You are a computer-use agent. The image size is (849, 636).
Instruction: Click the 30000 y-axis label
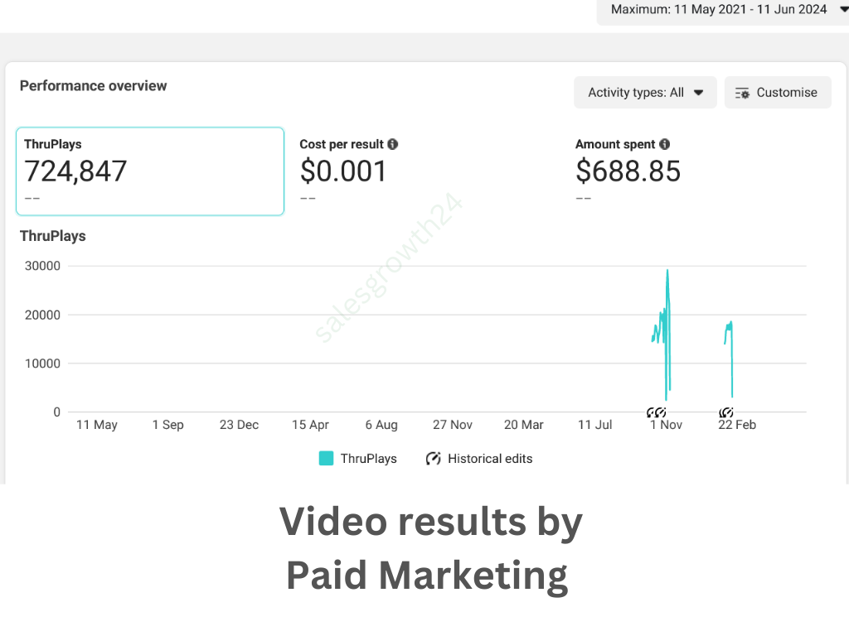[42, 266]
